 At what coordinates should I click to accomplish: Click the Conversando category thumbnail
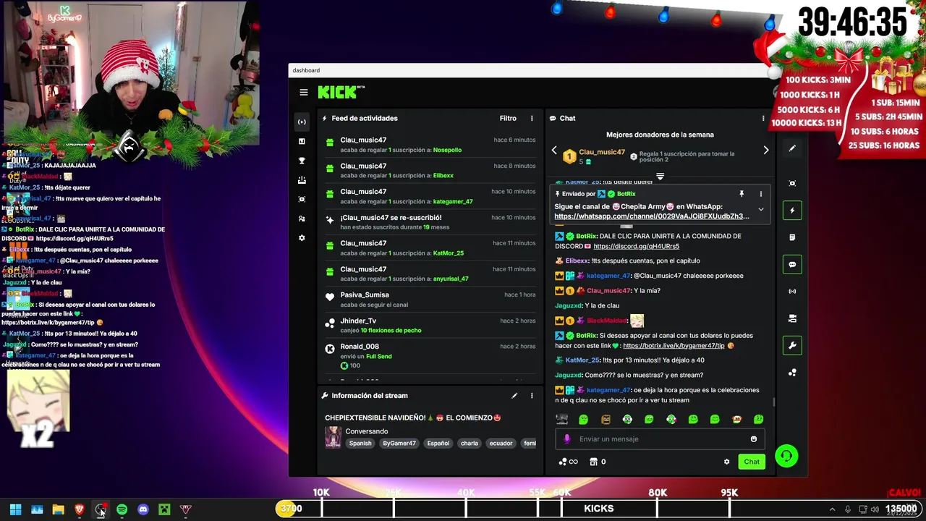(x=333, y=437)
